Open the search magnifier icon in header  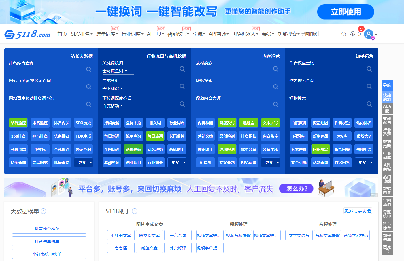coord(344,34)
